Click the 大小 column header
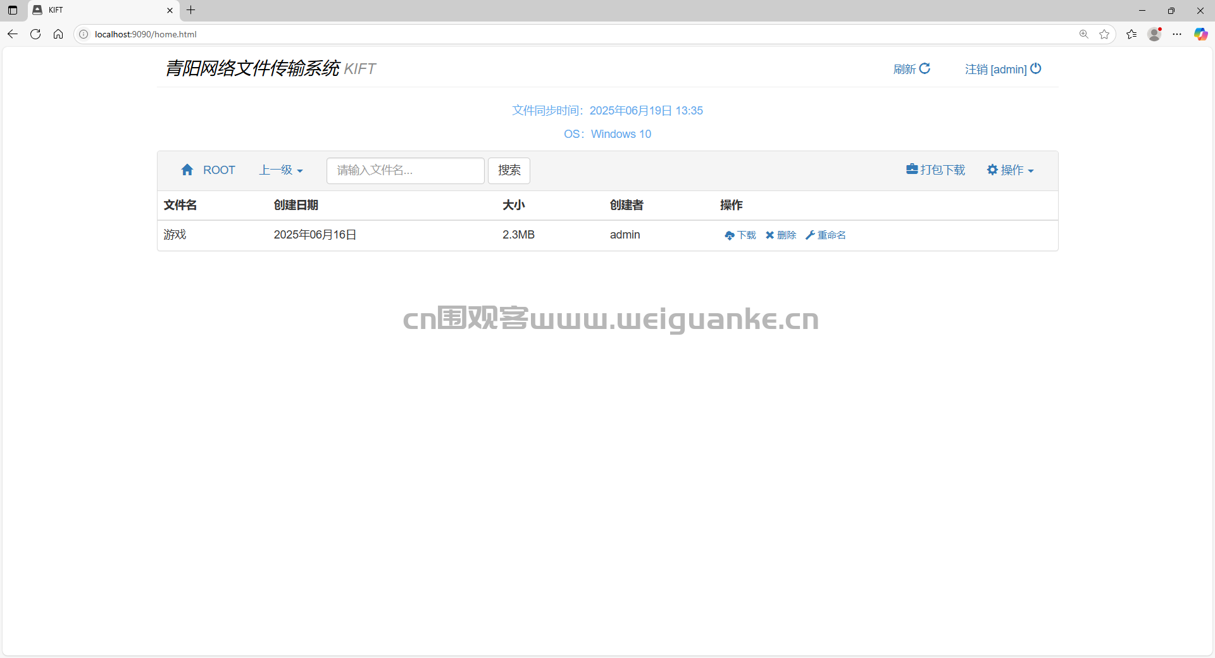 coord(514,205)
